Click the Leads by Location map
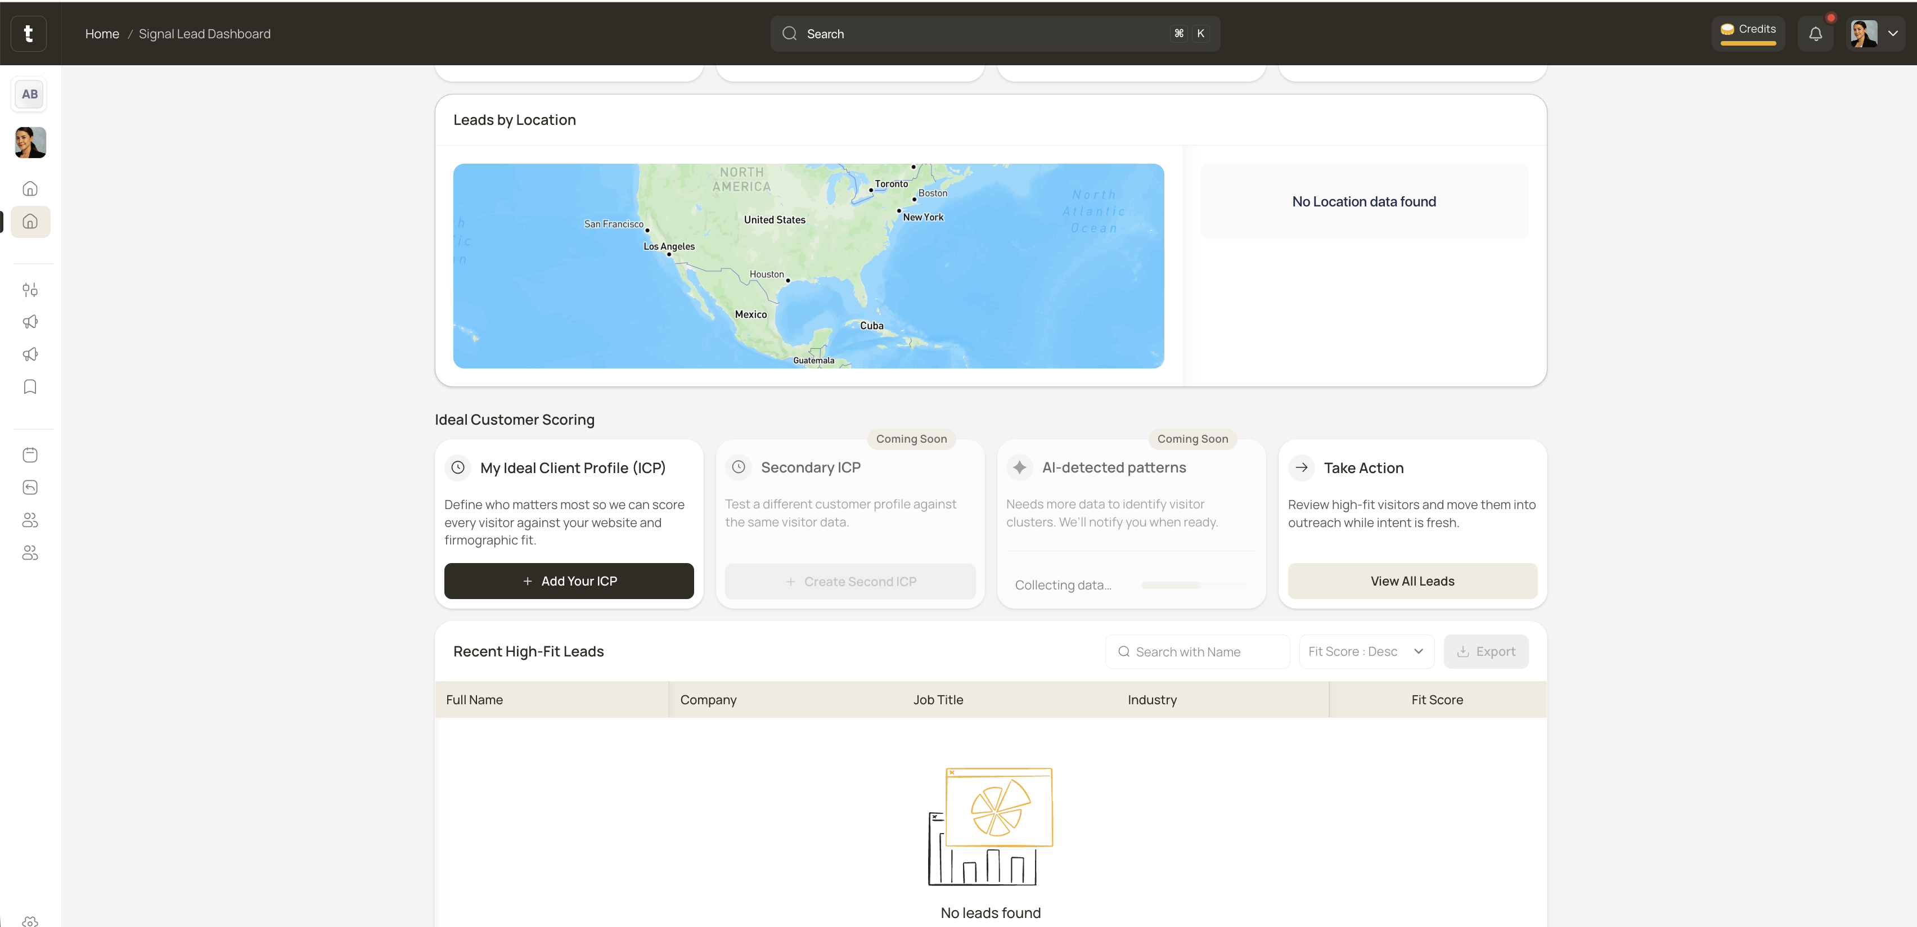The width and height of the screenshot is (1917, 927). pyautogui.click(x=808, y=265)
